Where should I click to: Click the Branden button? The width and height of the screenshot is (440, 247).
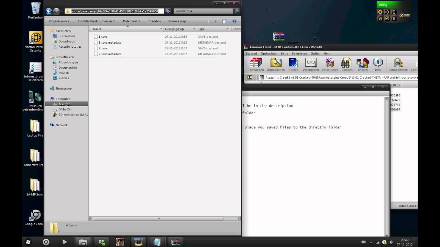pos(154,21)
